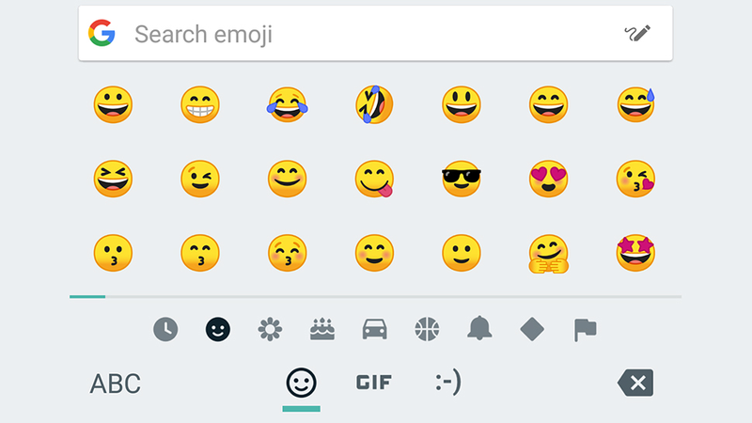Open recently used emoji clock tab
This screenshot has width=752, height=423.
click(x=165, y=330)
